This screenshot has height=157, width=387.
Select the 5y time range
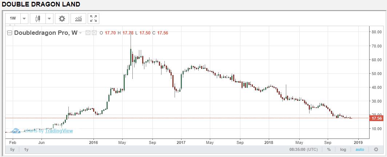coord(12,149)
